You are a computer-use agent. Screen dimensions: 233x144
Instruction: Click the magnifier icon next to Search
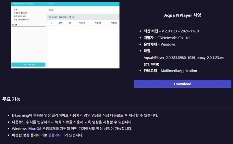click(x=48, y=4)
